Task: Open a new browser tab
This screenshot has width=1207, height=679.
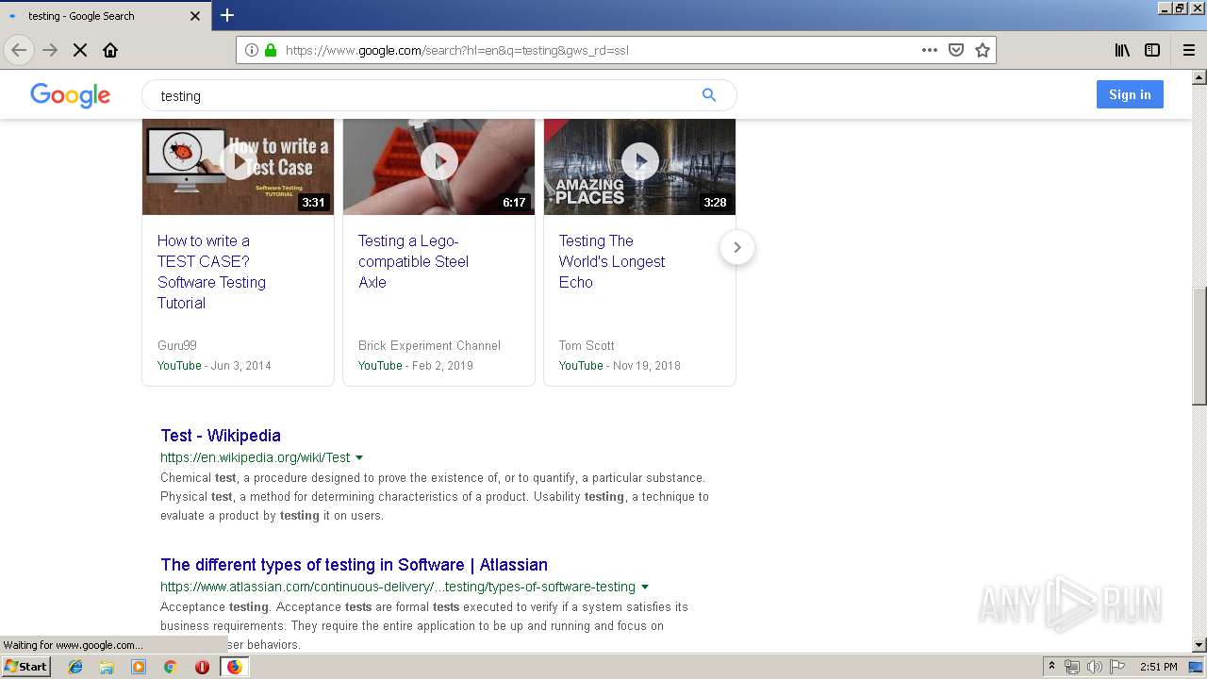Action: pos(227,15)
